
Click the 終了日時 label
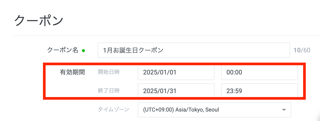(x=109, y=91)
